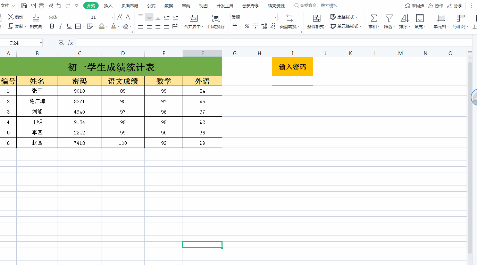Screen dimensions: 477x265
Task: Click decrease indent icon
Action: [x=167, y=17]
